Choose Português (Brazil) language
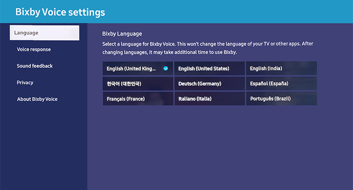This screenshot has width=353, height=190. pyautogui.click(x=281, y=99)
